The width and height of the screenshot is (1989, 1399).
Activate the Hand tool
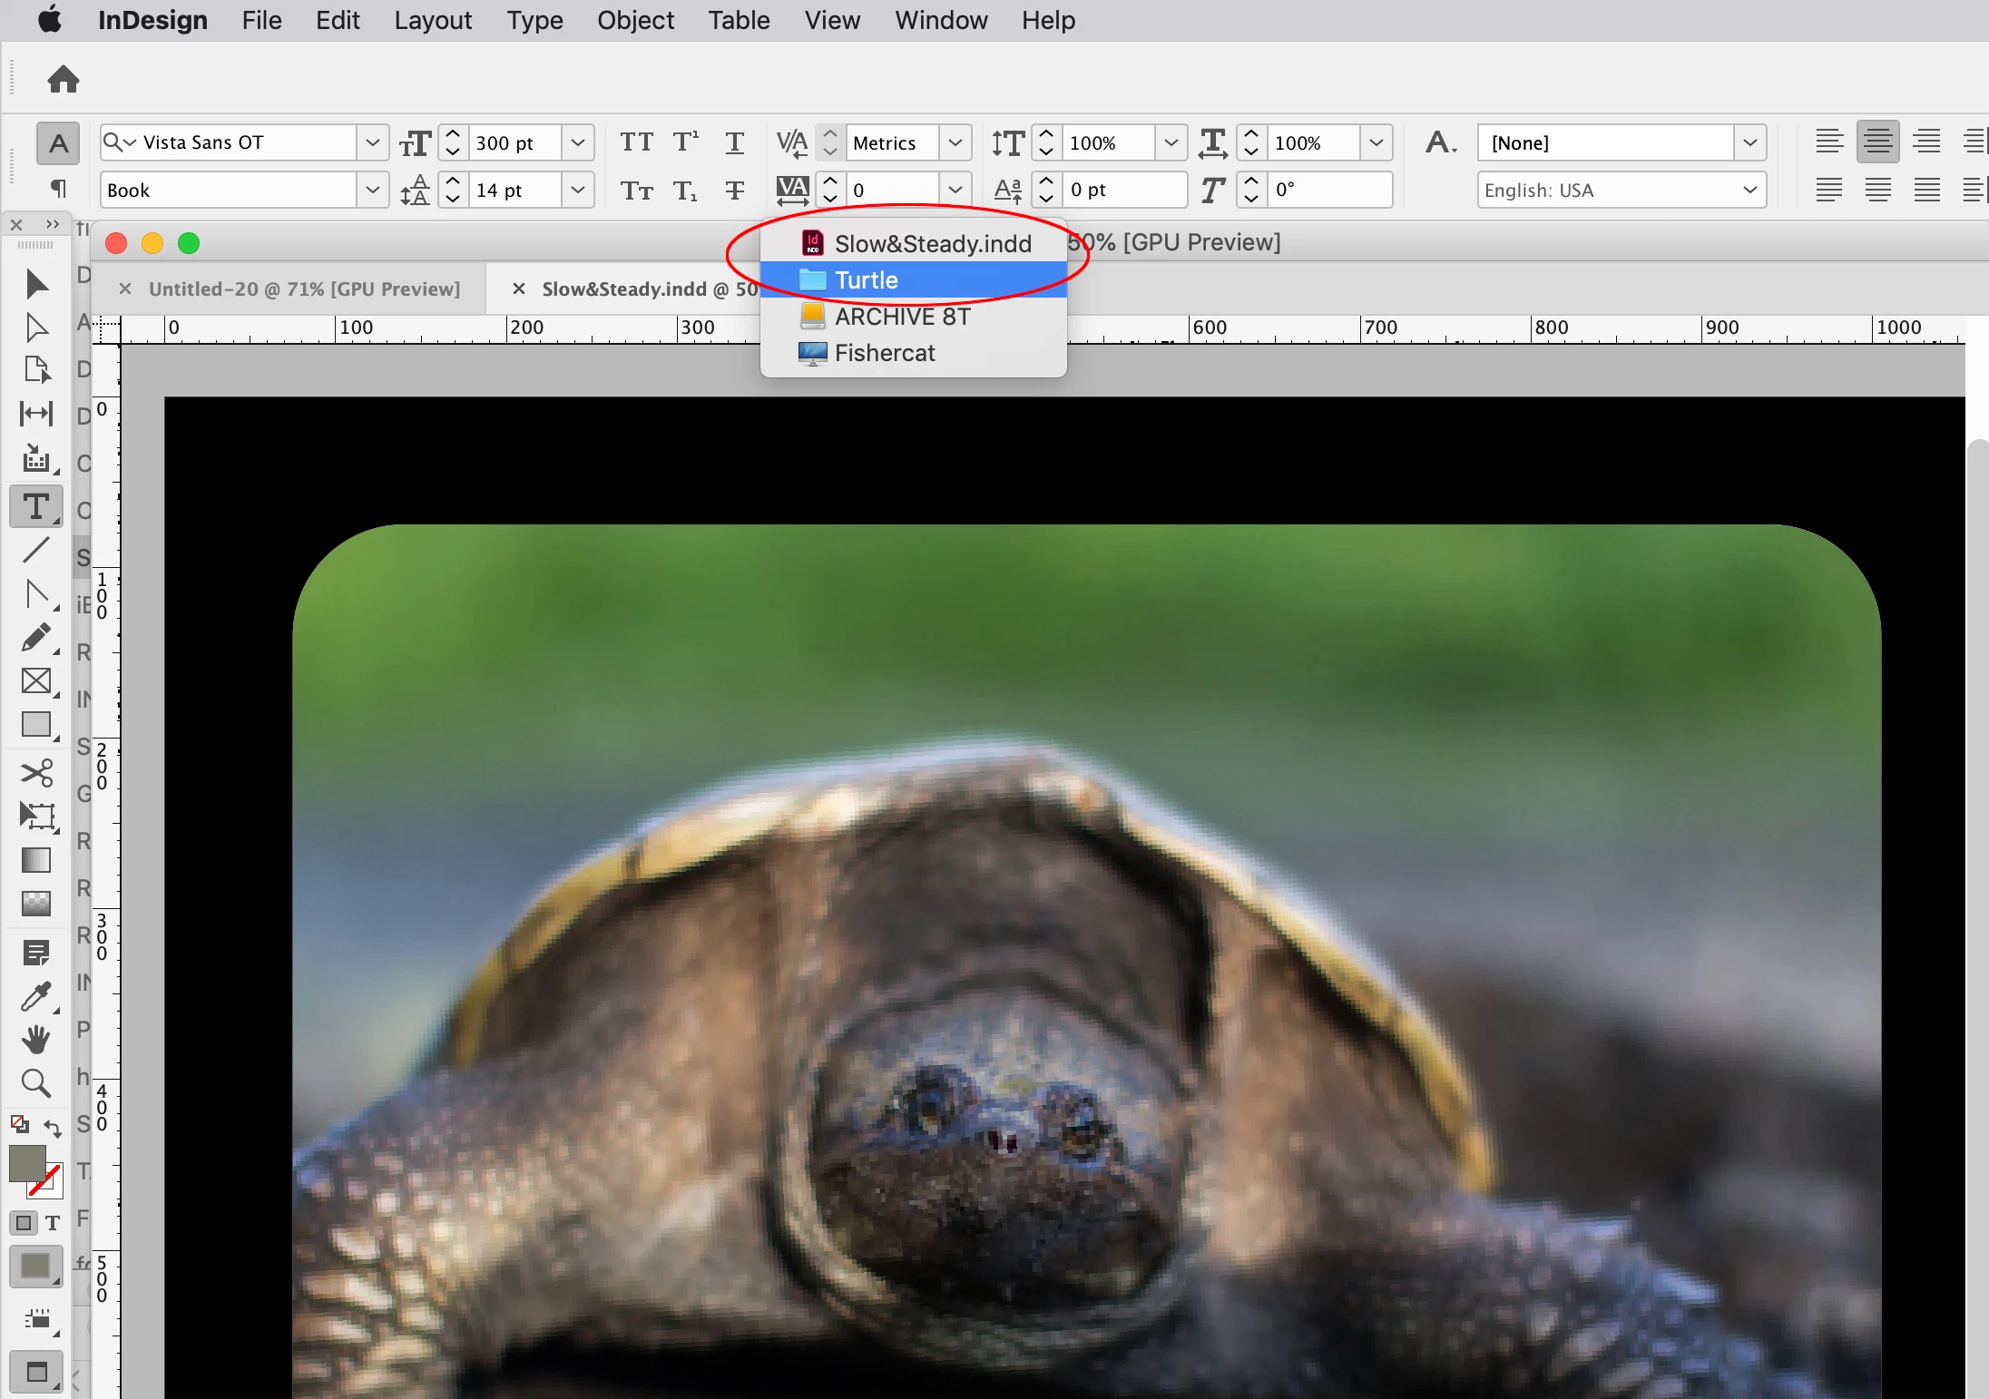point(35,1040)
